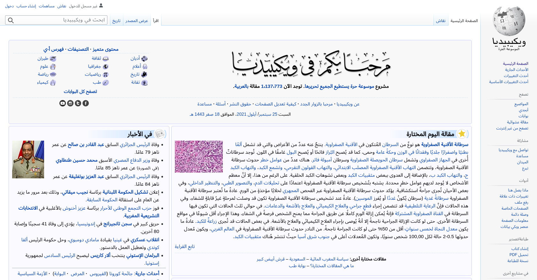Open the نقاش (Talk) tab
Viewport: 537px width, 280px height.
click(x=441, y=21)
